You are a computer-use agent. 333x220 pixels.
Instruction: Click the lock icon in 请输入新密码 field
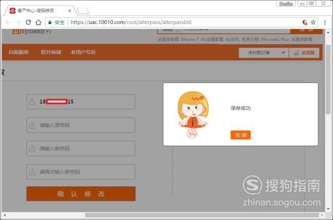pyautogui.click(x=32, y=148)
